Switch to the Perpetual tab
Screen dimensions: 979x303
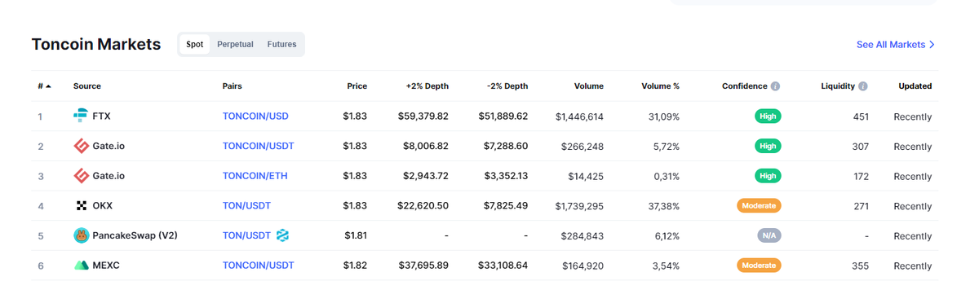pos(235,44)
